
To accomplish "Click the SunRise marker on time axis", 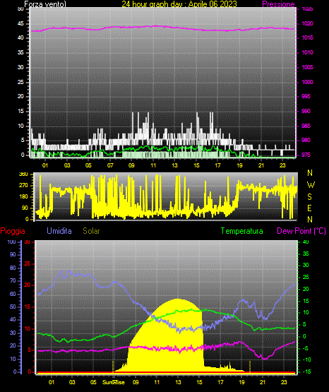I will [114, 382].
